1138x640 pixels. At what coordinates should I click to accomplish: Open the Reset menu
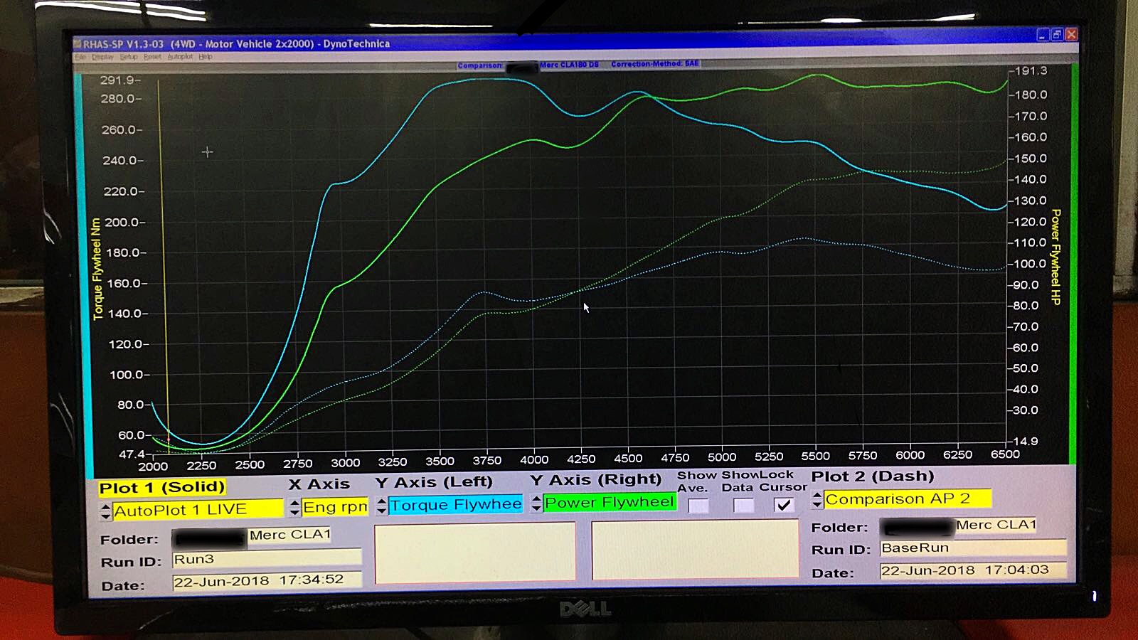tap(152, 57)
